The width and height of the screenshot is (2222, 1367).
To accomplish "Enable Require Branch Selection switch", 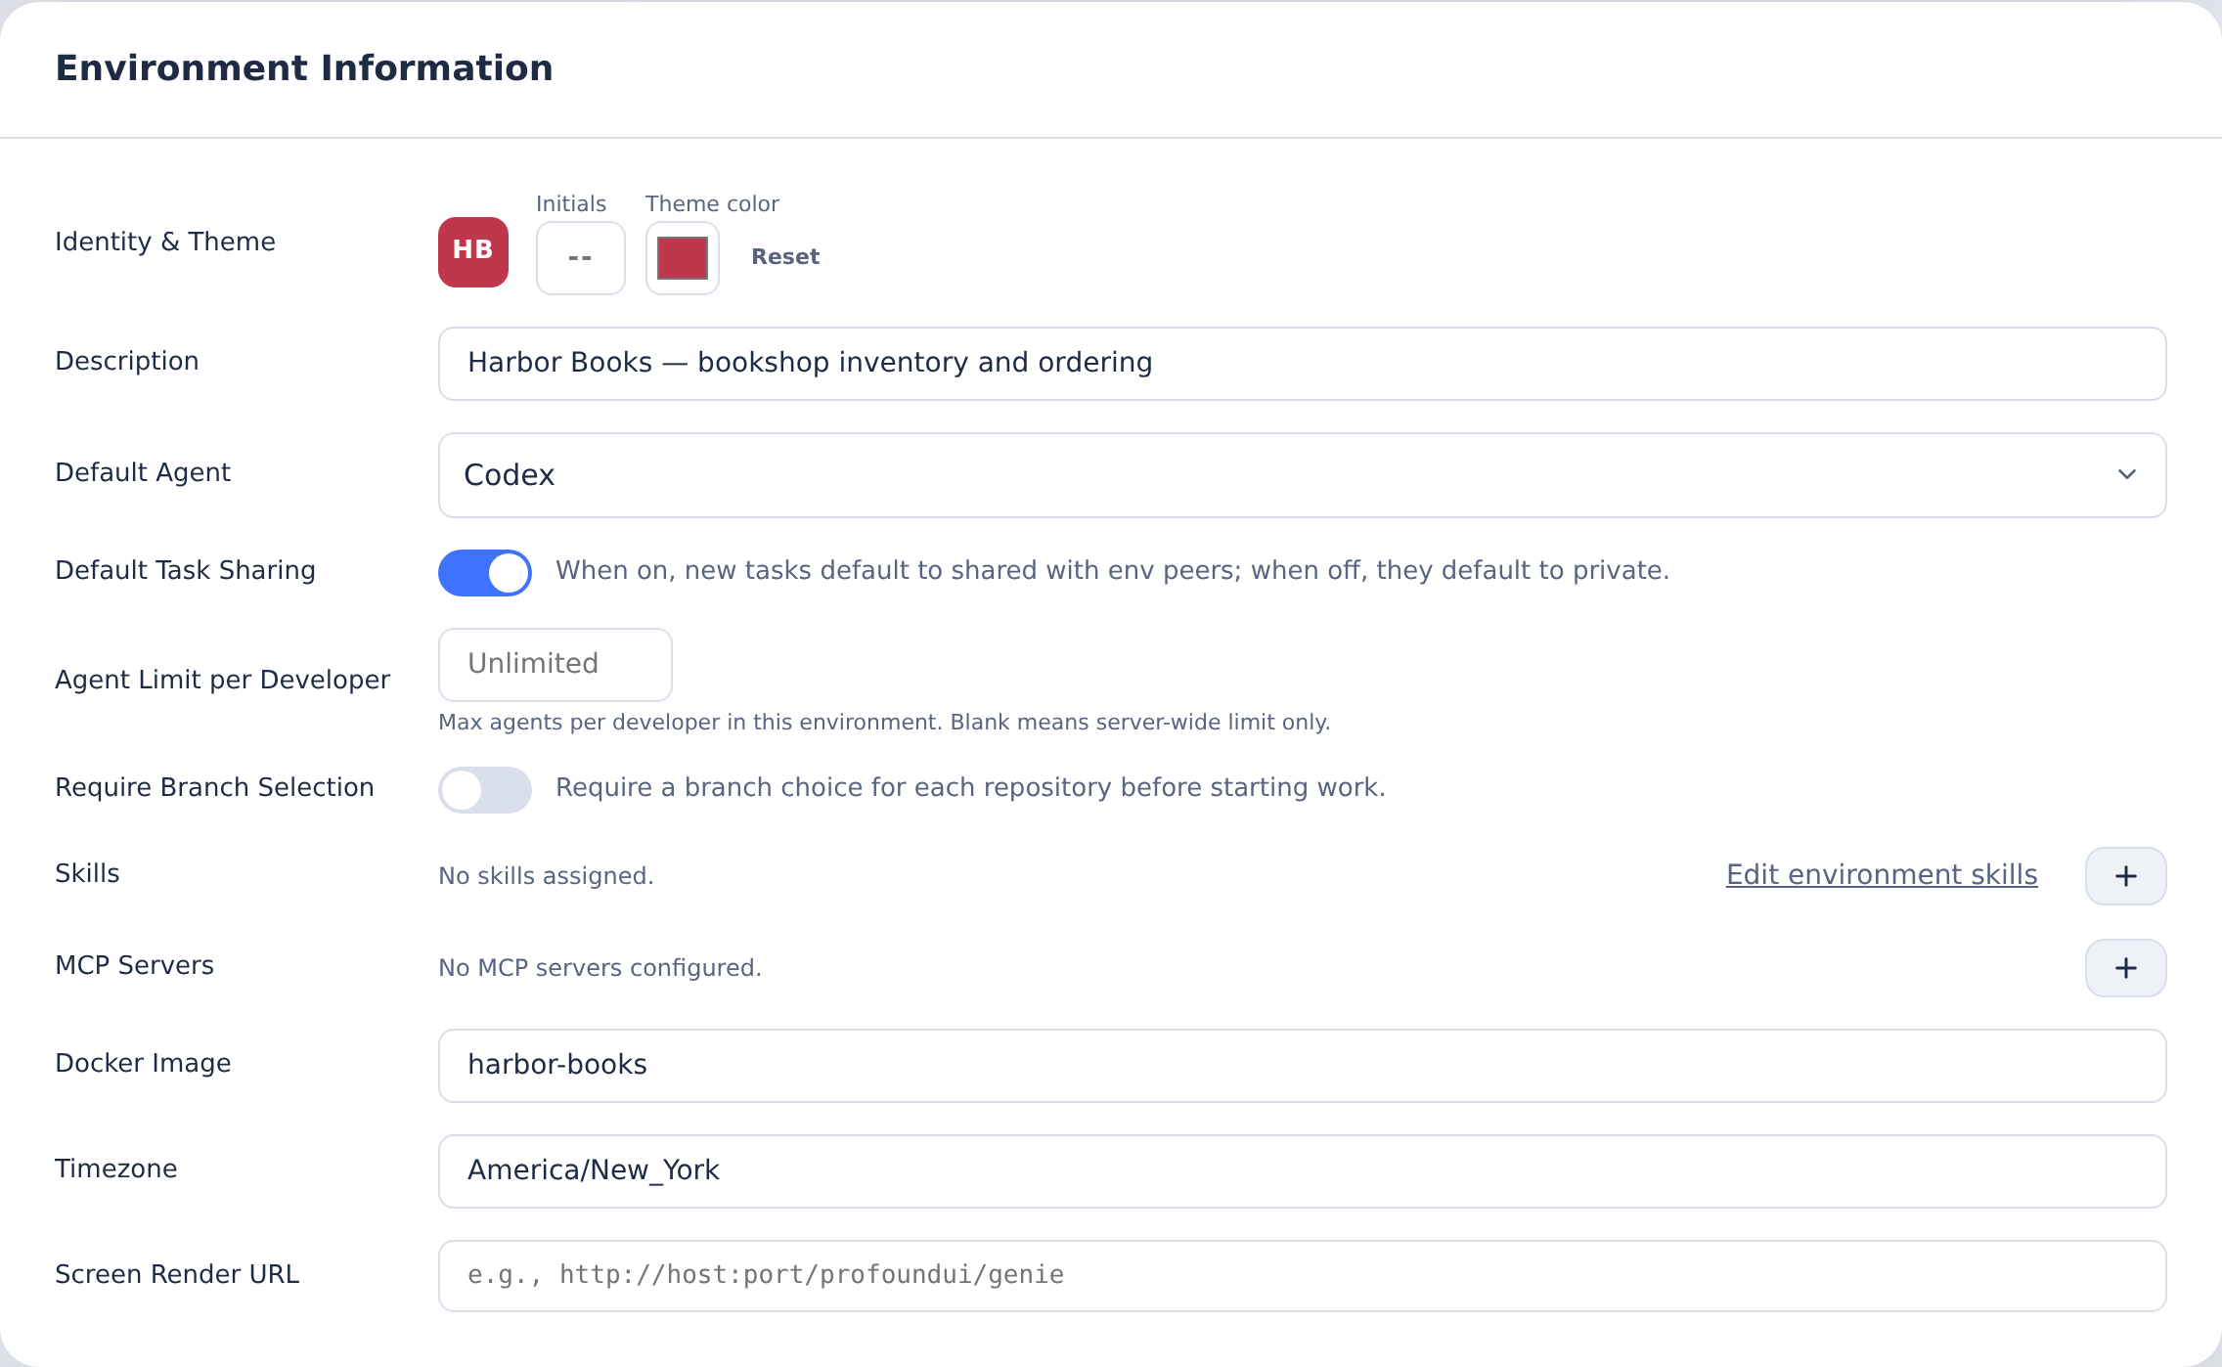I will (485, 790).
